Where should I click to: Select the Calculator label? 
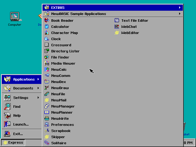click(60, 27)
